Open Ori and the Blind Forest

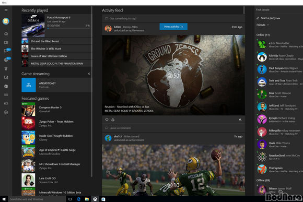[x=56, y=41]
